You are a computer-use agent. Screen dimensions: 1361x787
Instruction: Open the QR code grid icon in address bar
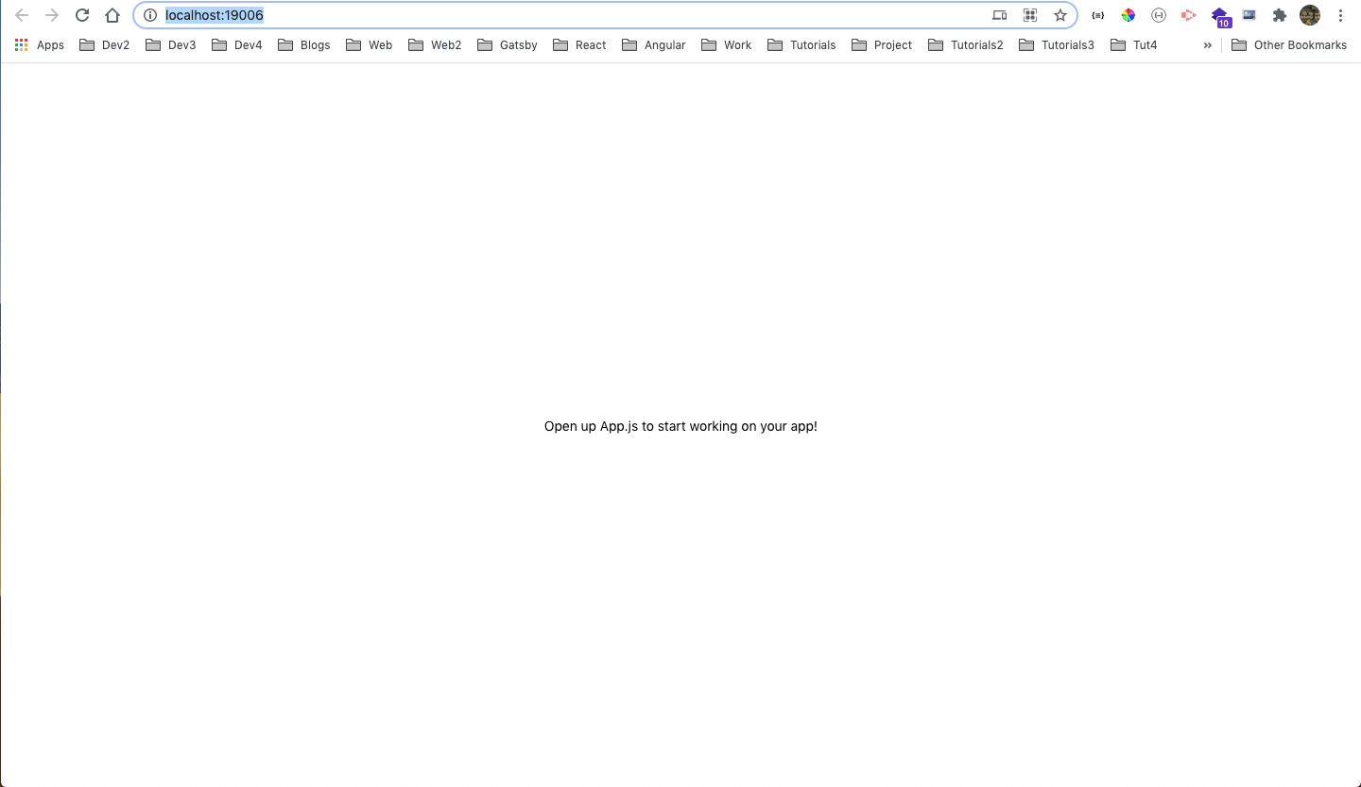1030,15
